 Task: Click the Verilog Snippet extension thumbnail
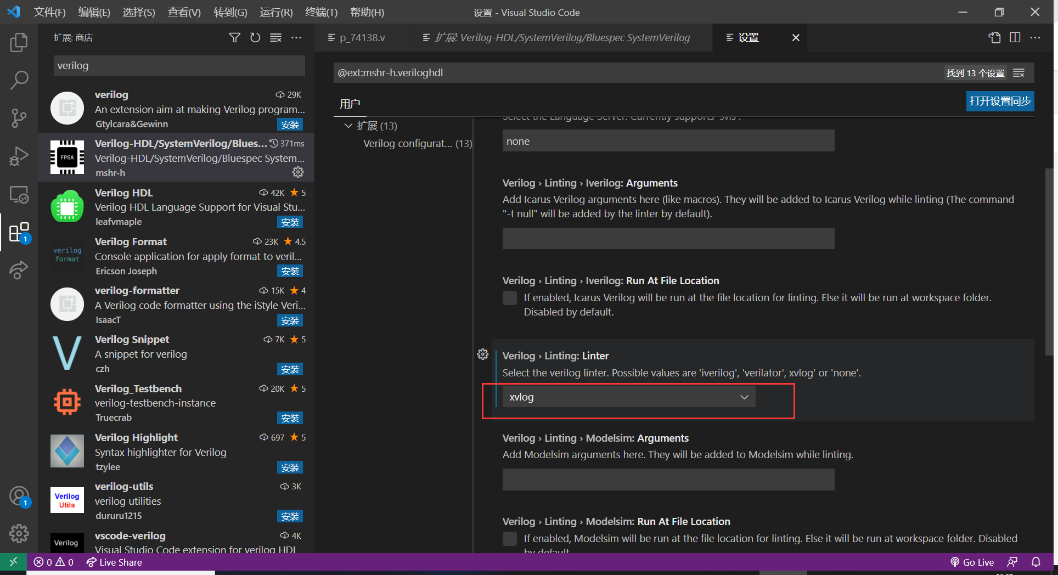click(67, 353)
